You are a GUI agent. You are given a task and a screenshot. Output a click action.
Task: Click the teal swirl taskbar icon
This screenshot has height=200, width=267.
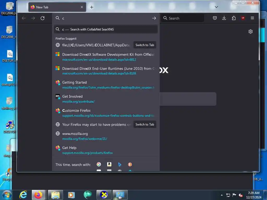(x=88, y=195)
